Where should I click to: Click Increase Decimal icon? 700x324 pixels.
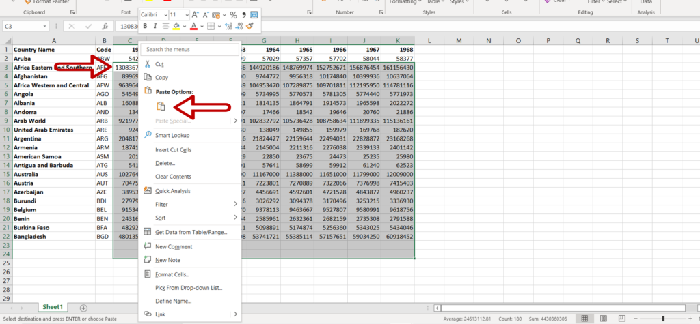[228, 27]
